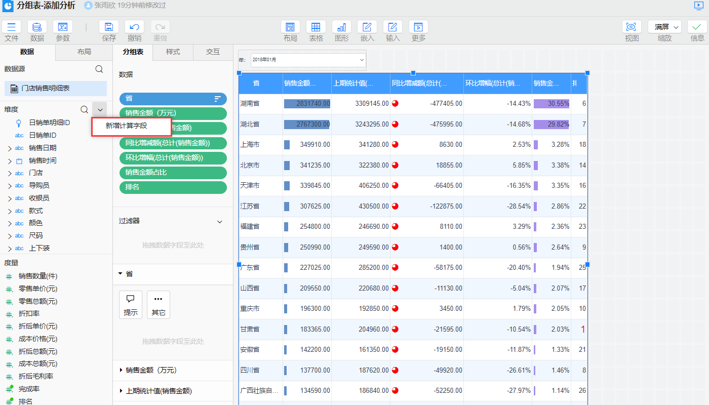Click the Save (保存) toolbar icon
The width and height of the screenshot is (709, 405).
click(109, 27)
